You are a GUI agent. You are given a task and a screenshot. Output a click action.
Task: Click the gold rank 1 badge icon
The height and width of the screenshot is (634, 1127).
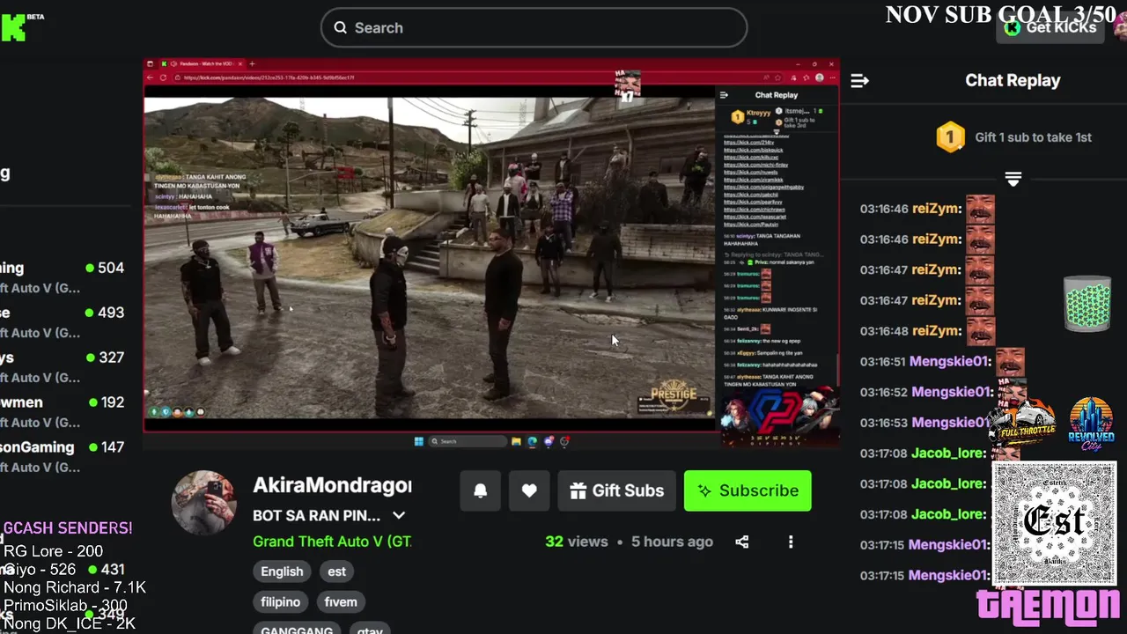(x=950, y=137)
